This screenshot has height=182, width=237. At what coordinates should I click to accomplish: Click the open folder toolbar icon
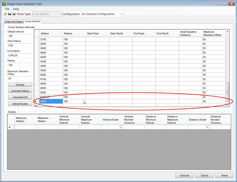point(5,14)
